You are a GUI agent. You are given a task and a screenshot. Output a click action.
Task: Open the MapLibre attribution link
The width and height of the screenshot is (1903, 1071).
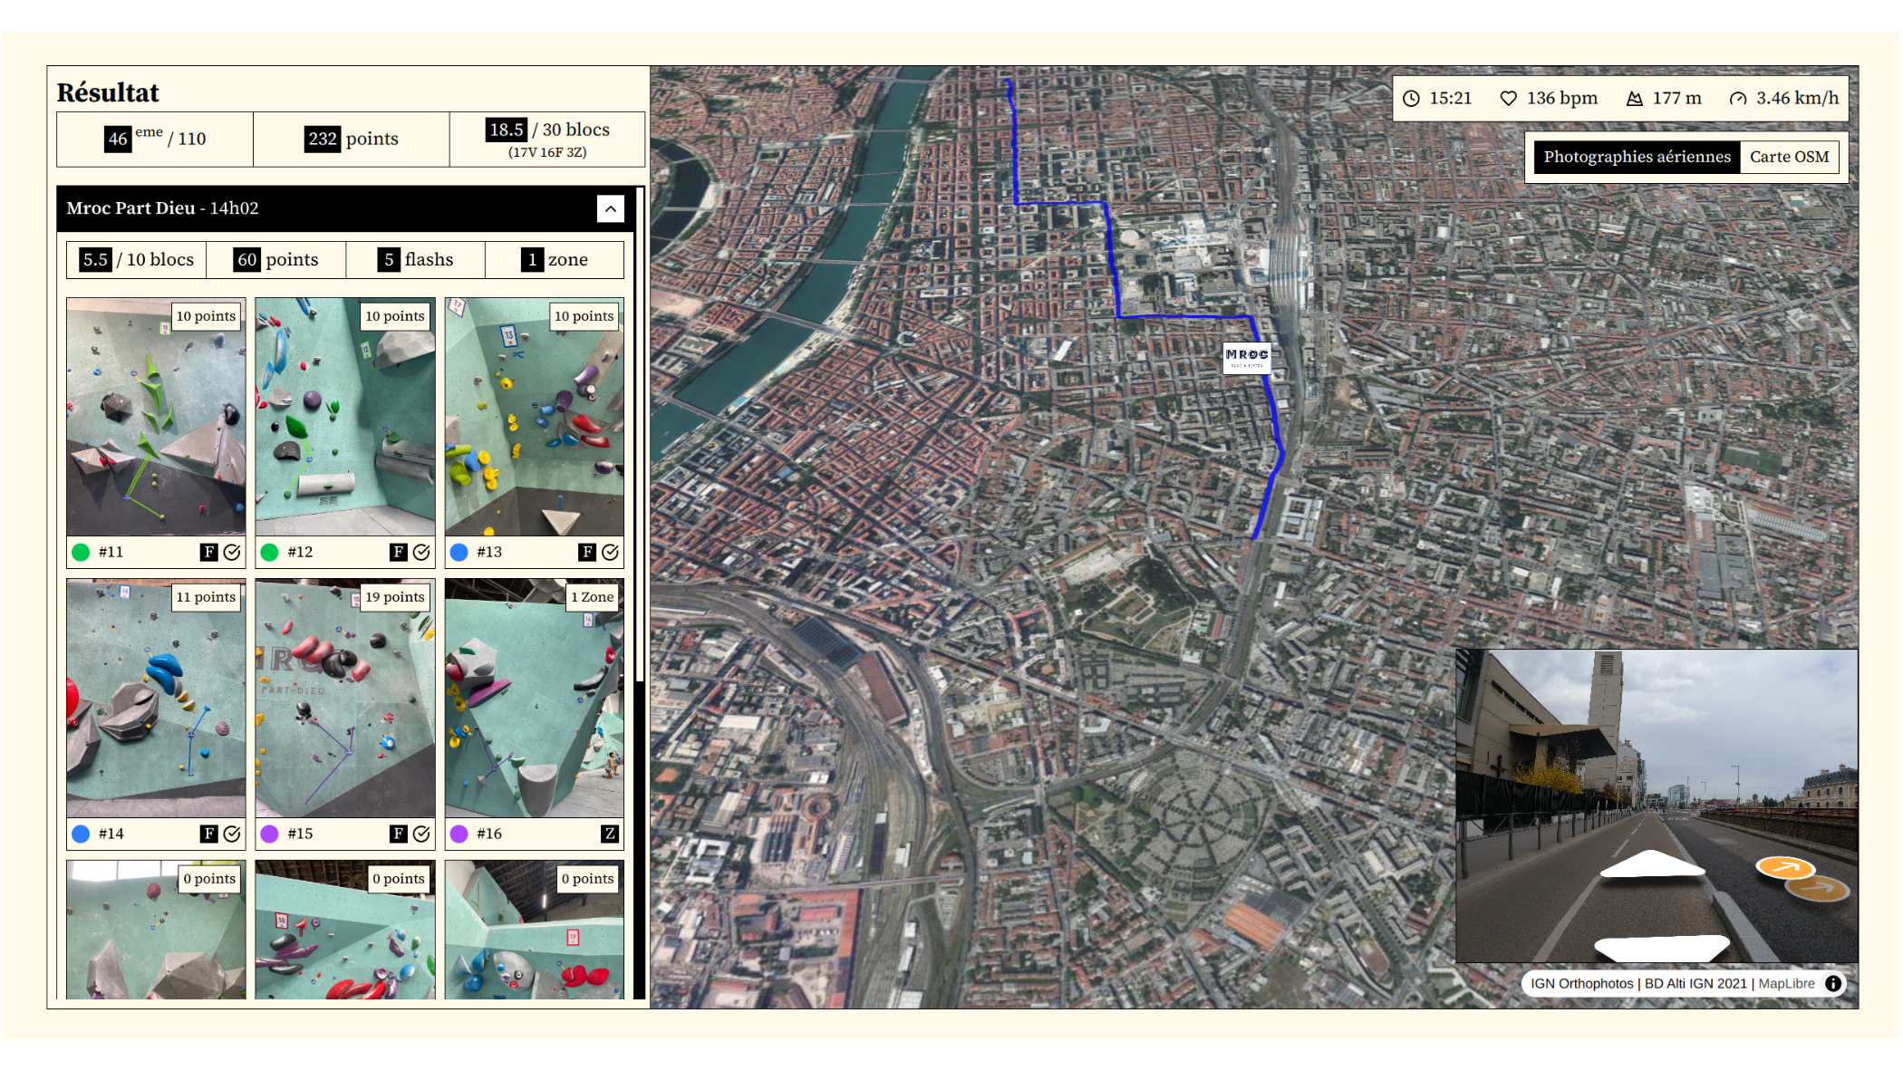coord(1786,983)
